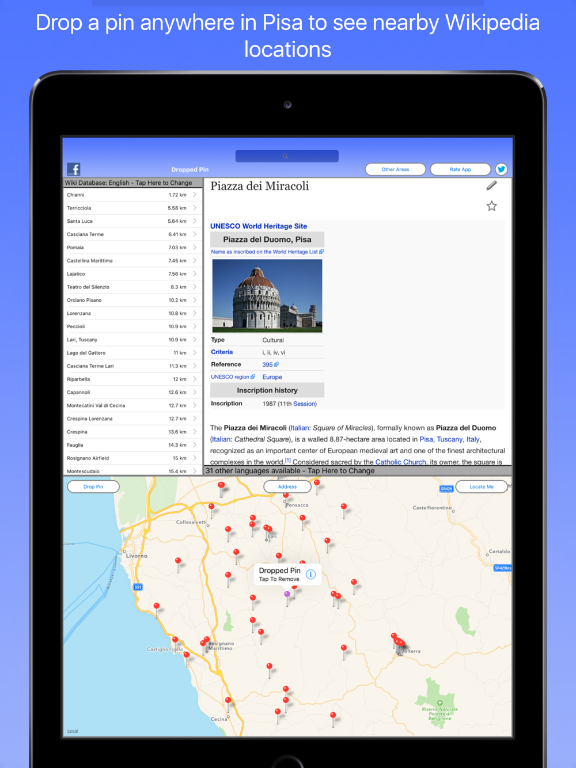Select Riparbella list entry
Image resolution: width=576 pixels, height=768 pixels.
point(132,379)
